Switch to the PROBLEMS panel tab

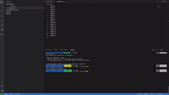point(49,50)
